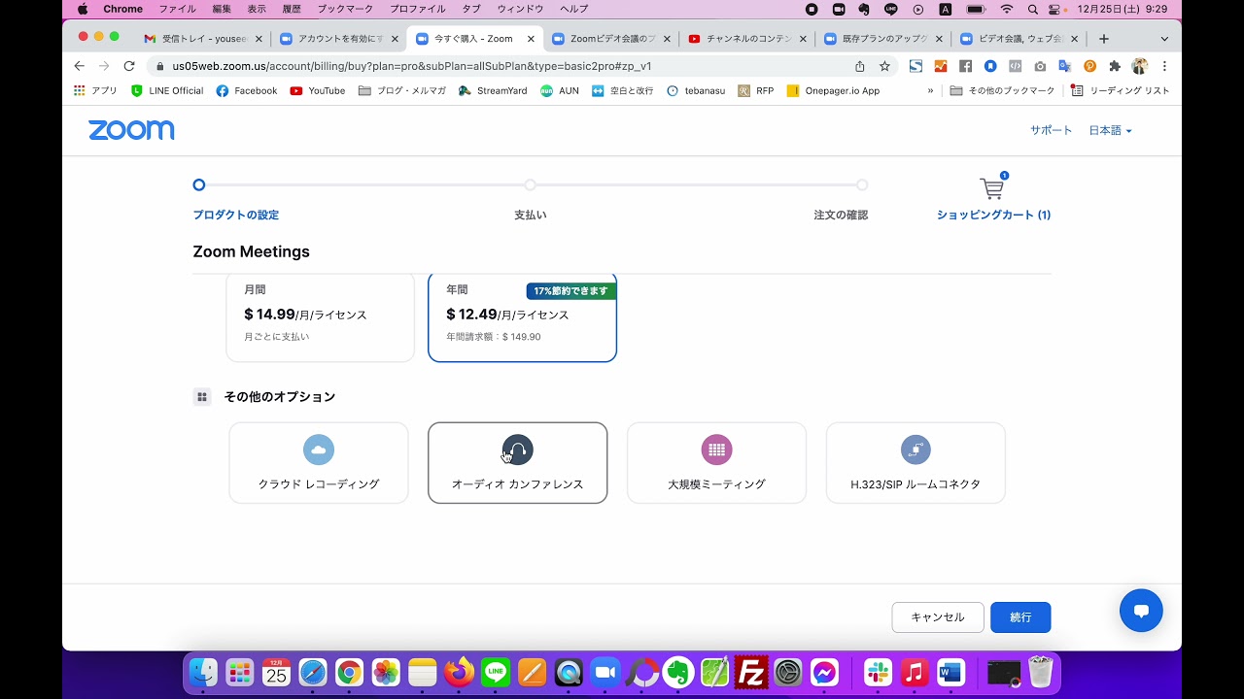
Task: Open the ブックマーク menu
Action: (x=345, y=9)
